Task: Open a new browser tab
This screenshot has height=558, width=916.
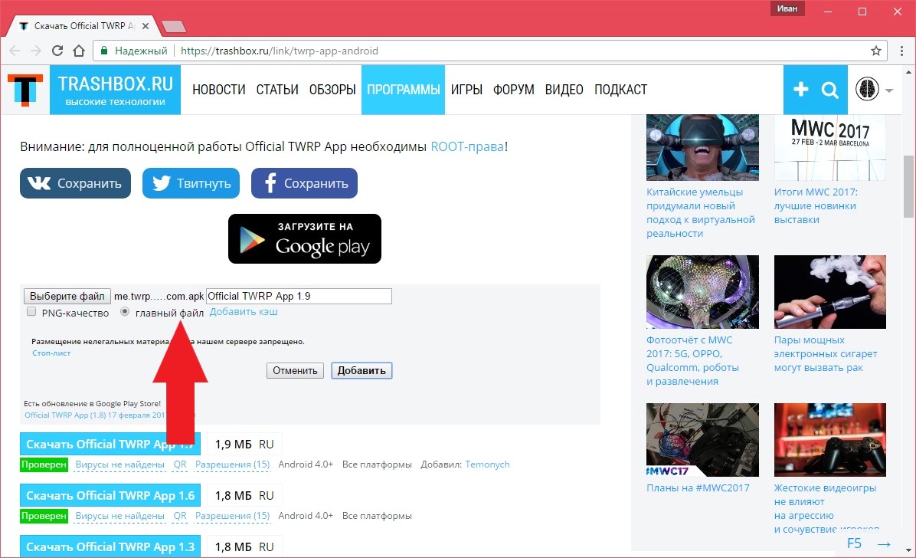Action: 174,26
